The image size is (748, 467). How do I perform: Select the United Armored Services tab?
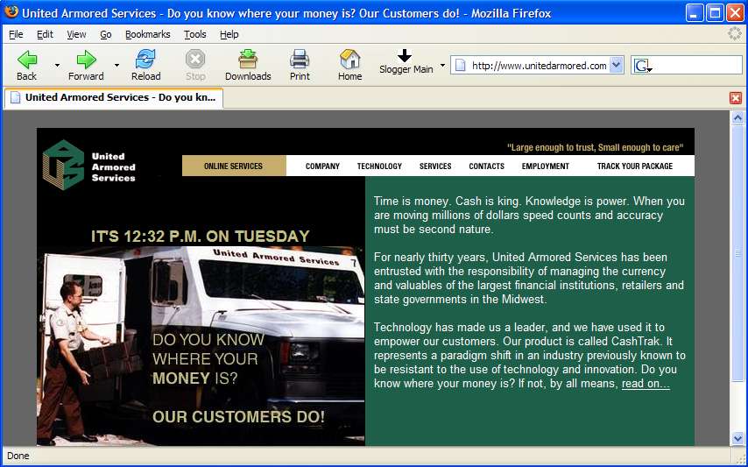(114, 97)
